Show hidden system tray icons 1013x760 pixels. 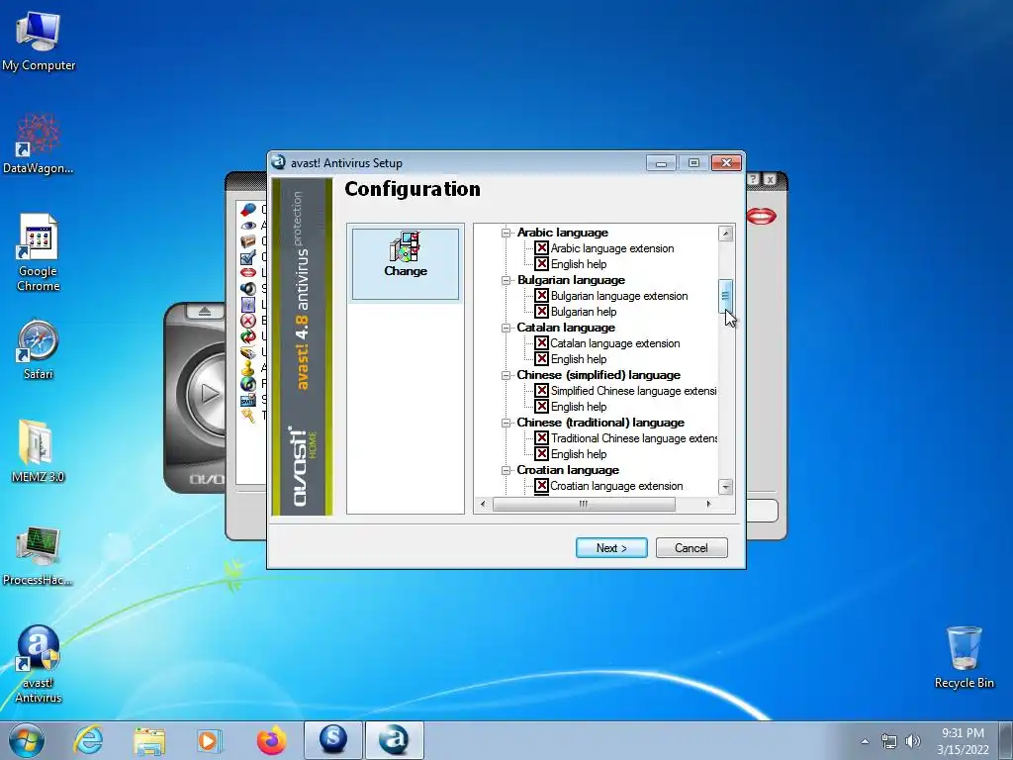[865, 741]
